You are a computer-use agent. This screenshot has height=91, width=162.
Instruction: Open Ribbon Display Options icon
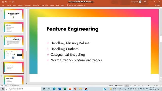click(145, 2)
